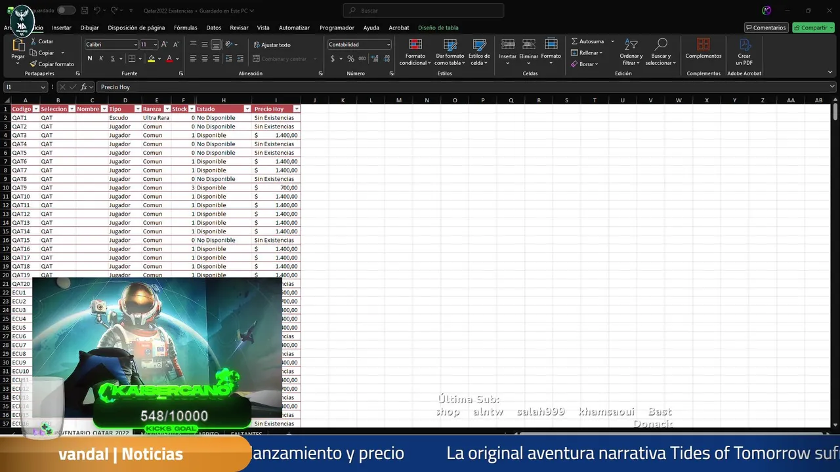Switch to the Datos tab
This screenshot has height=472, width=840.
[214, 28]
